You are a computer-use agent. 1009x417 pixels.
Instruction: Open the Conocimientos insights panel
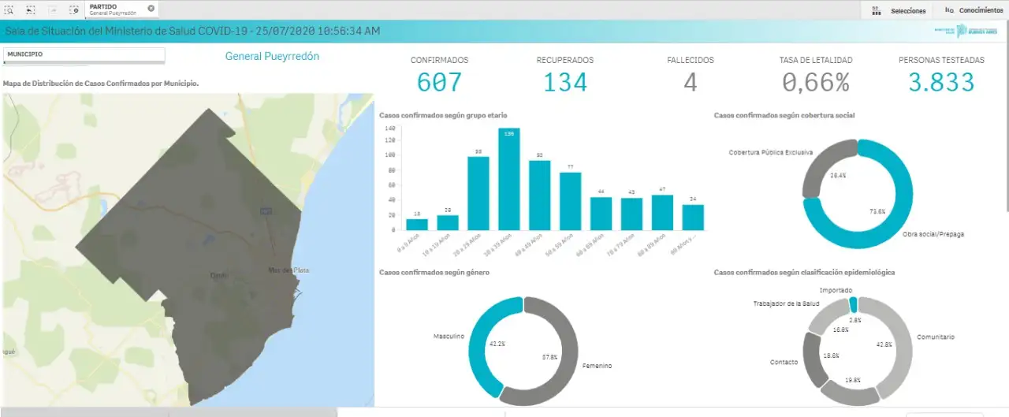click(x=974, y=10)
